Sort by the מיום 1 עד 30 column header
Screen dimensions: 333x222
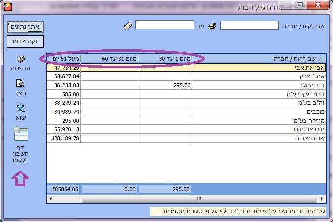165,59
